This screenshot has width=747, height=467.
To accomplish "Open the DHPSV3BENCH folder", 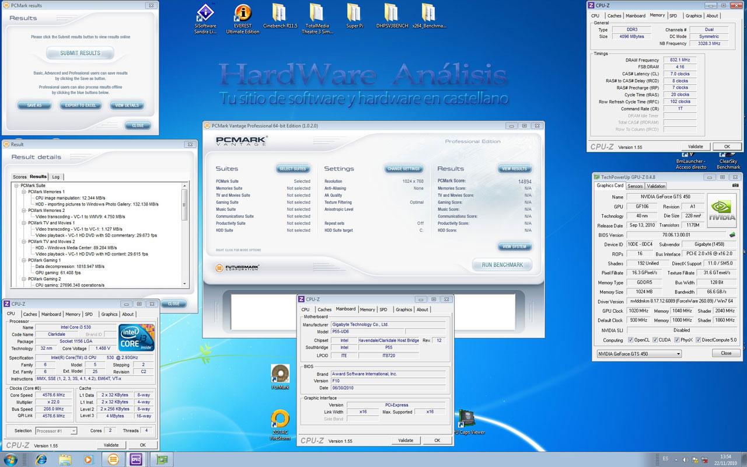I will click(x=392, y=16).
